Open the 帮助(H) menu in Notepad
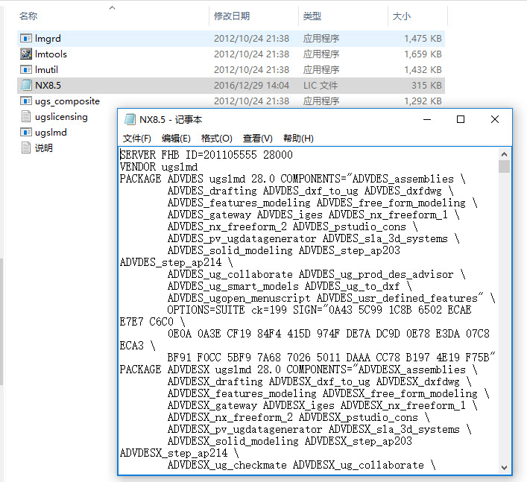The height and width of the screenshot is (482, 527). click(298, 139)
